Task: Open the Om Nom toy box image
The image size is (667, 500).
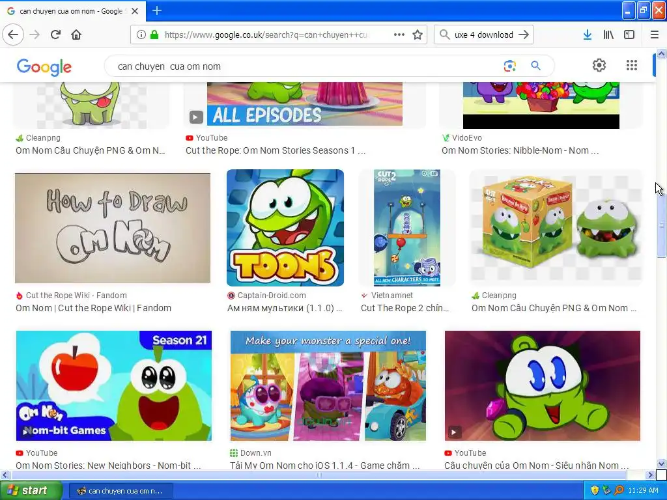Action: pos(556,228)
